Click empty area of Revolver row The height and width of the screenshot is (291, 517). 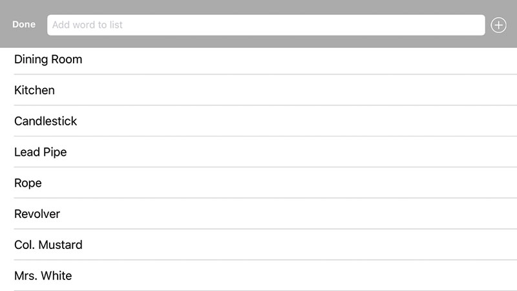[287, 214]
